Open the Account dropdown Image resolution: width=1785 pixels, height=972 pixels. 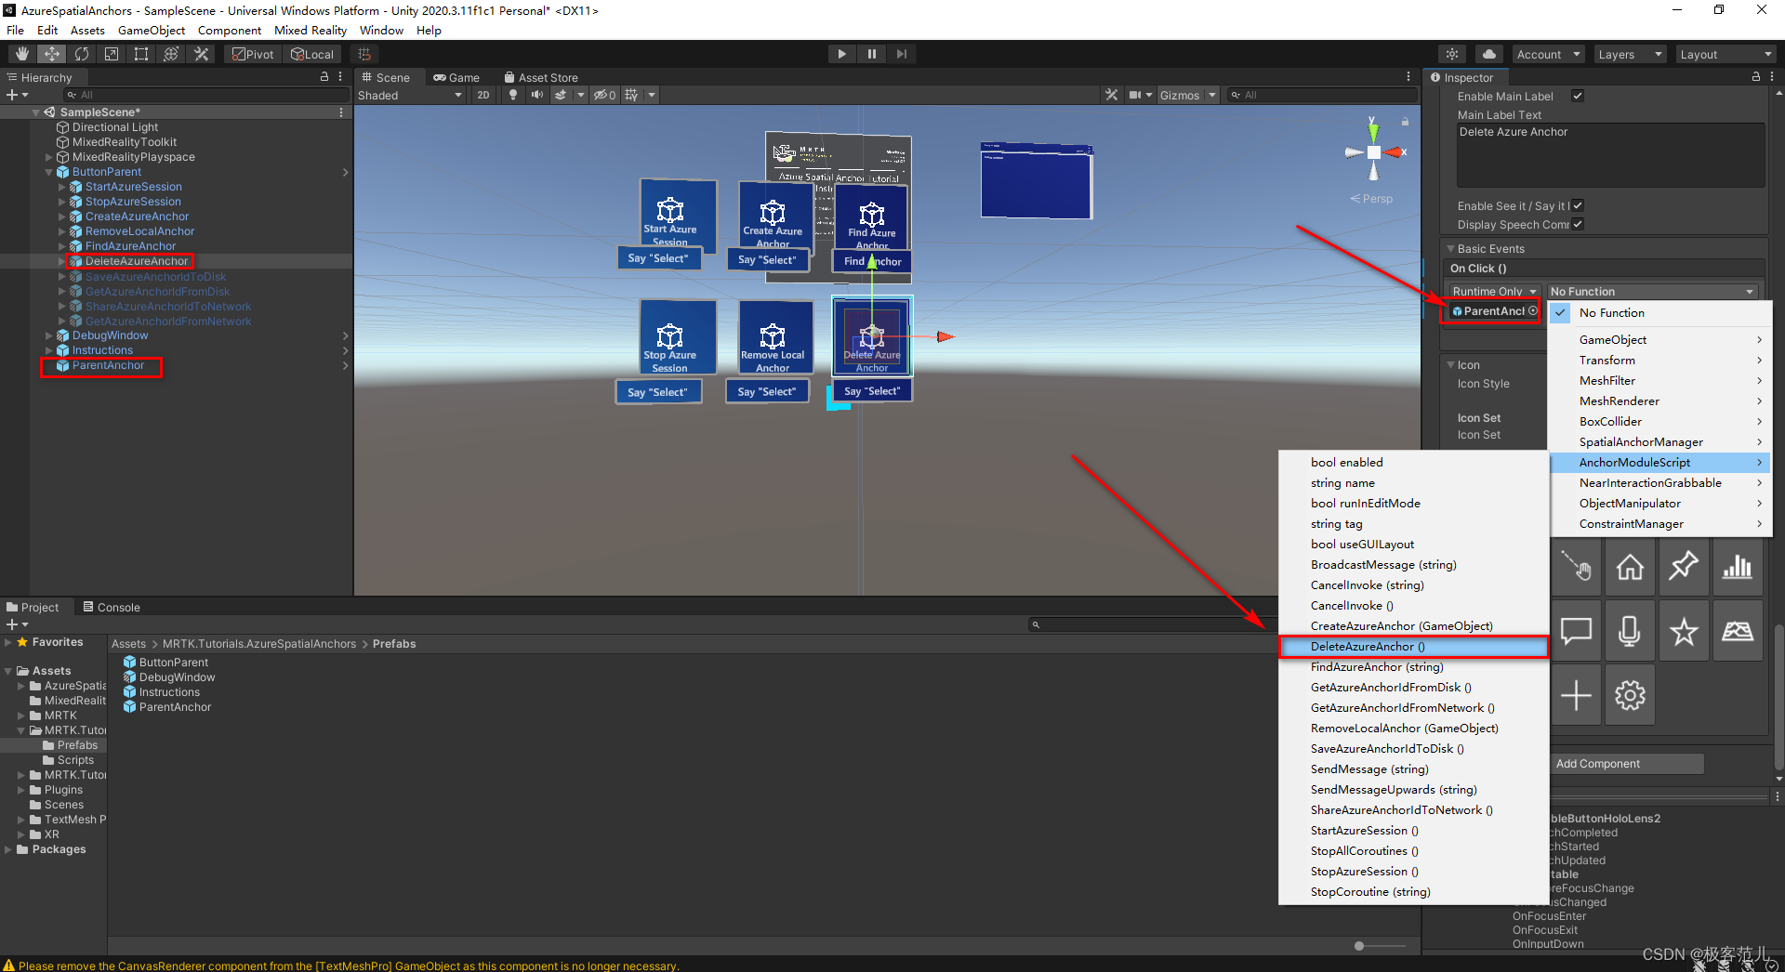1548,54
